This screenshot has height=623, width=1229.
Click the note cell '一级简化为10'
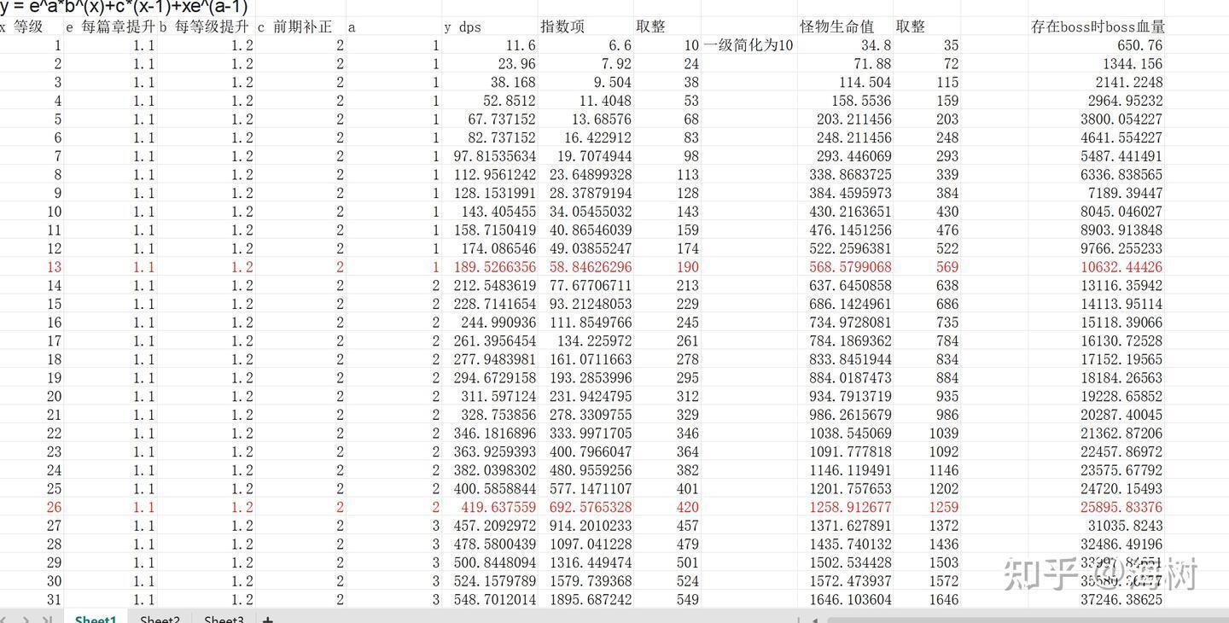[748, 45]
